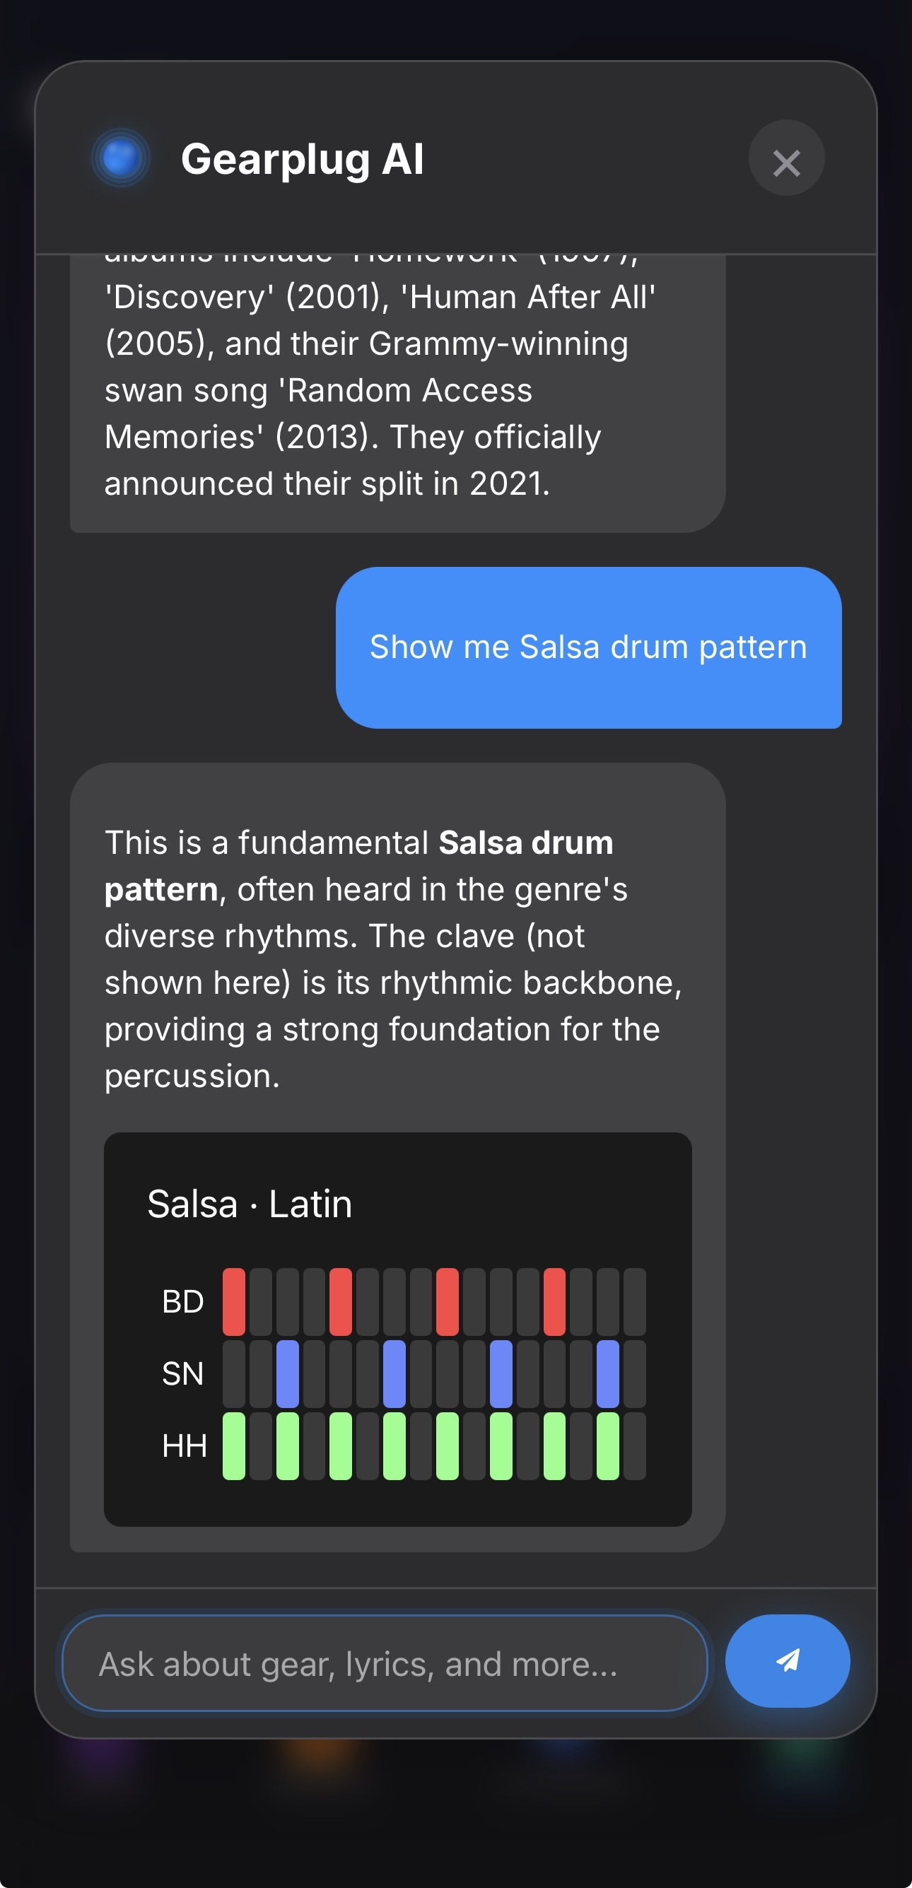Click the 'Salsa · Latin' pattern title
Viewport: 912px width, 1888px height.
coord(250,1202)
